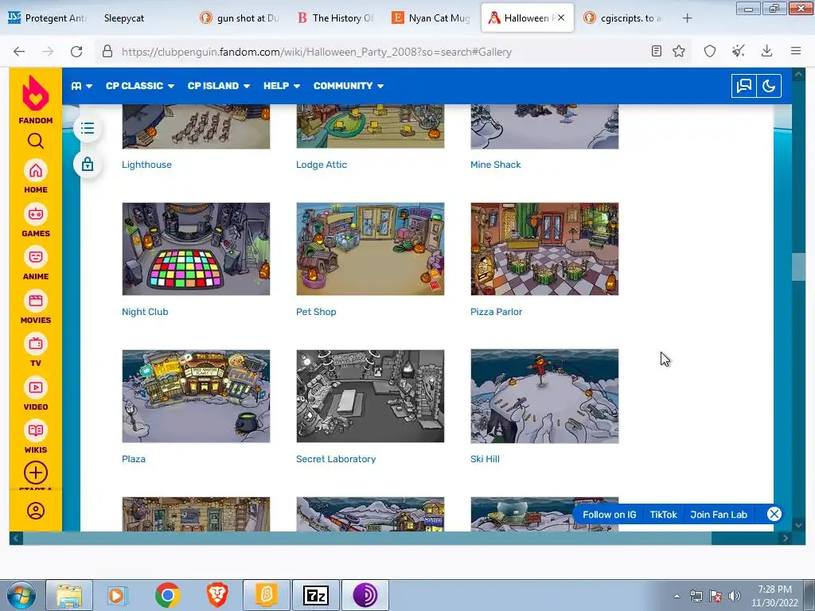View the Pizza Parlor thumbnail image
Viewport: 815px width, 611px height.
pyautogui.click(x=544, y=249)
